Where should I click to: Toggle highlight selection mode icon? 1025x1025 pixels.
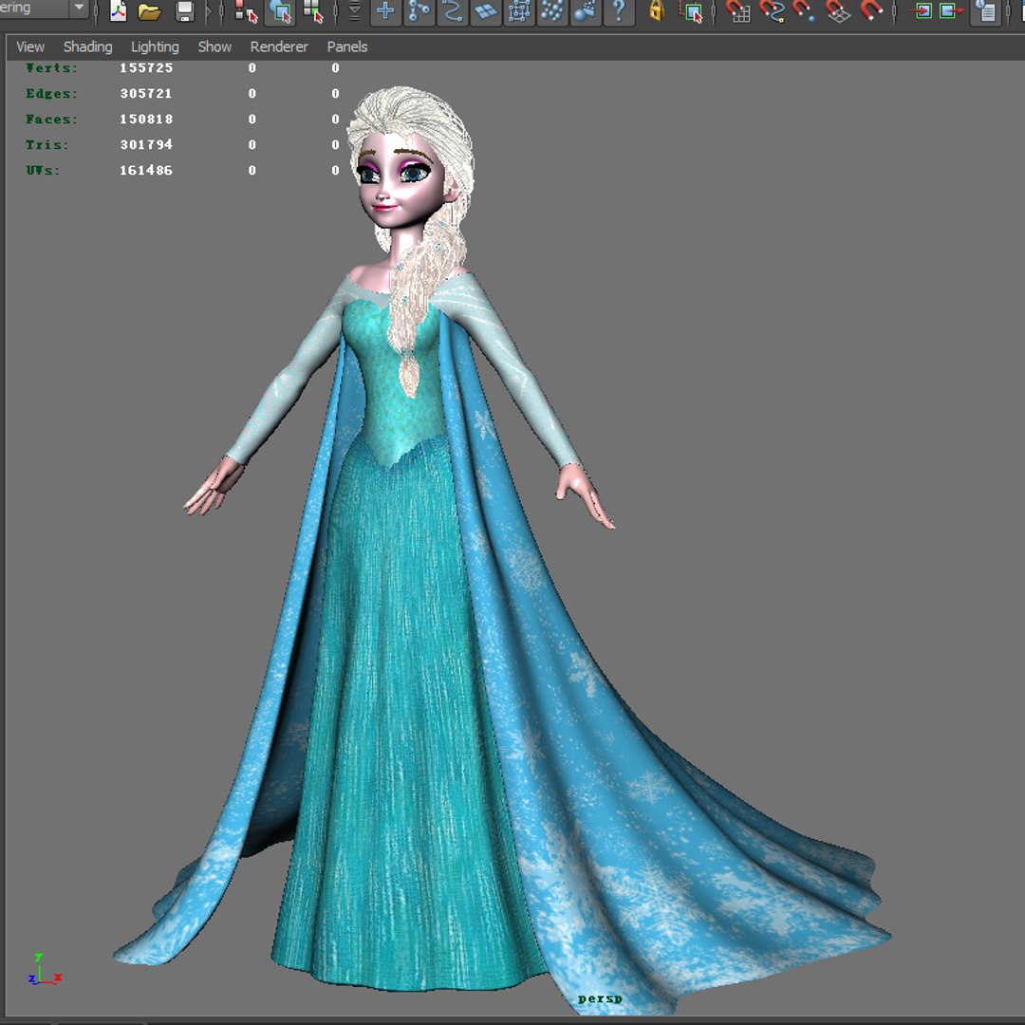[691, 10]
